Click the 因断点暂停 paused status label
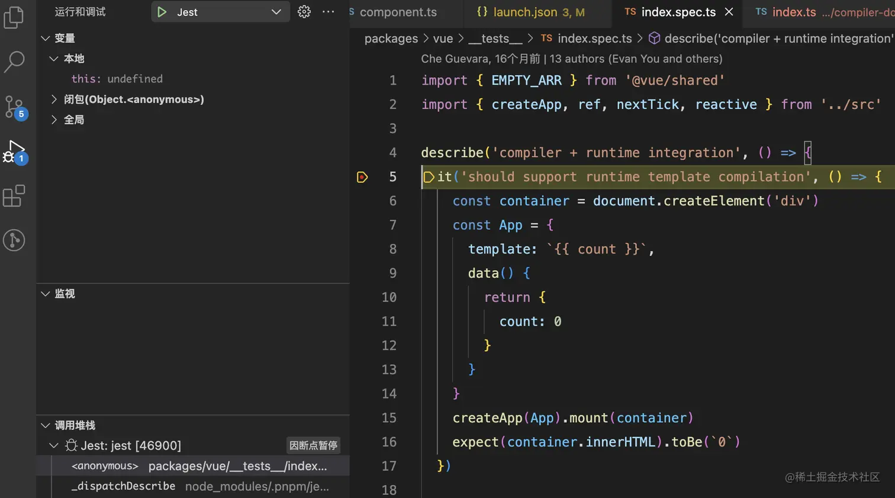895x498 pixels. tap(313, 445)
